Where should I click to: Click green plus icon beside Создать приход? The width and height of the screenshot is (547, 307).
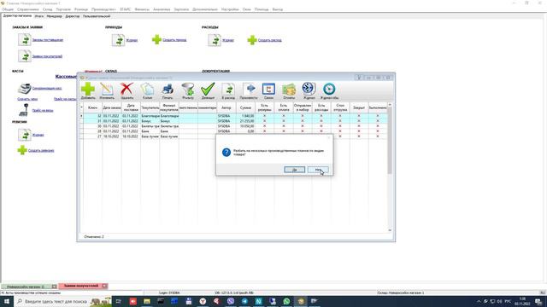pyautogui.click(x=156, y=40)
